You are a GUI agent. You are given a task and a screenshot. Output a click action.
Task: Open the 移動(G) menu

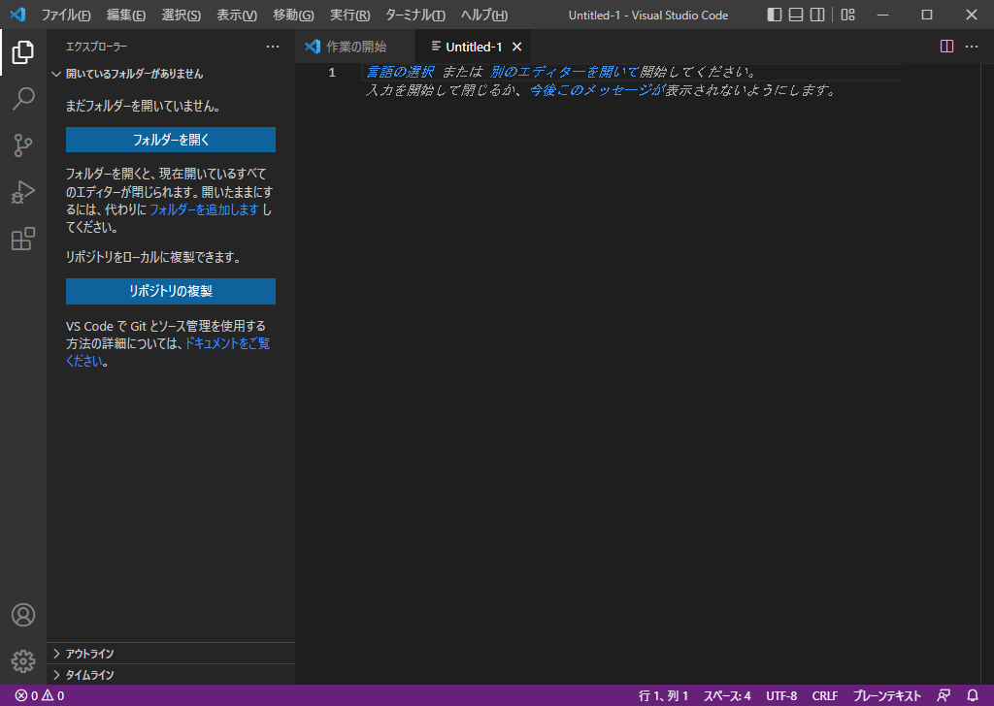coord(293,15)
